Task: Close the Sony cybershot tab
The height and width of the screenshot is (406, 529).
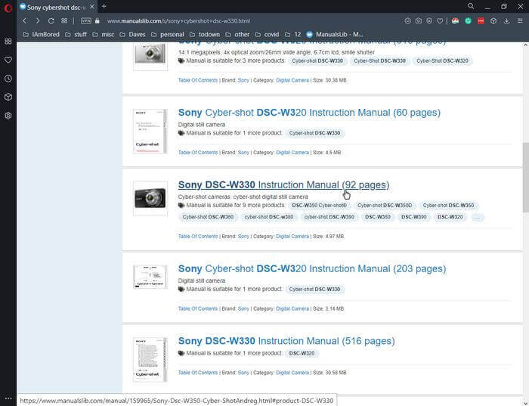Action: click(91, 7)
